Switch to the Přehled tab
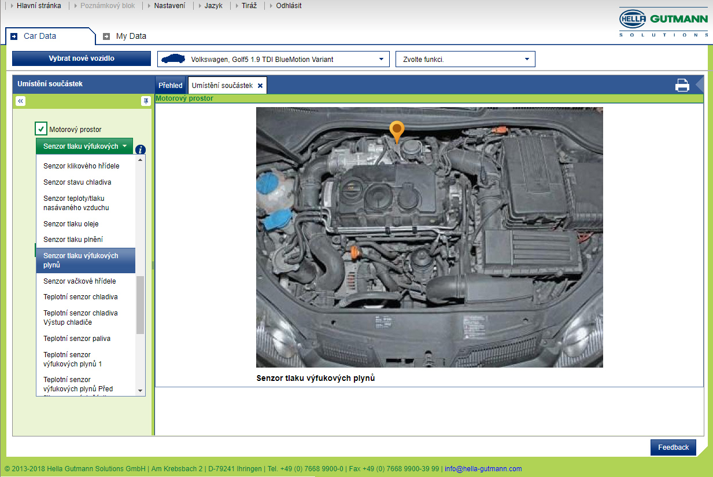The height and width of the screenshot is (477, 713). (171, 85)
